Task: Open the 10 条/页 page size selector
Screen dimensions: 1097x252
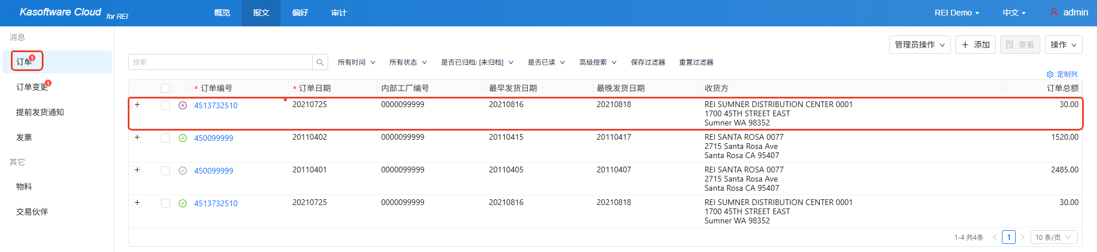Action: (1053, 237)
